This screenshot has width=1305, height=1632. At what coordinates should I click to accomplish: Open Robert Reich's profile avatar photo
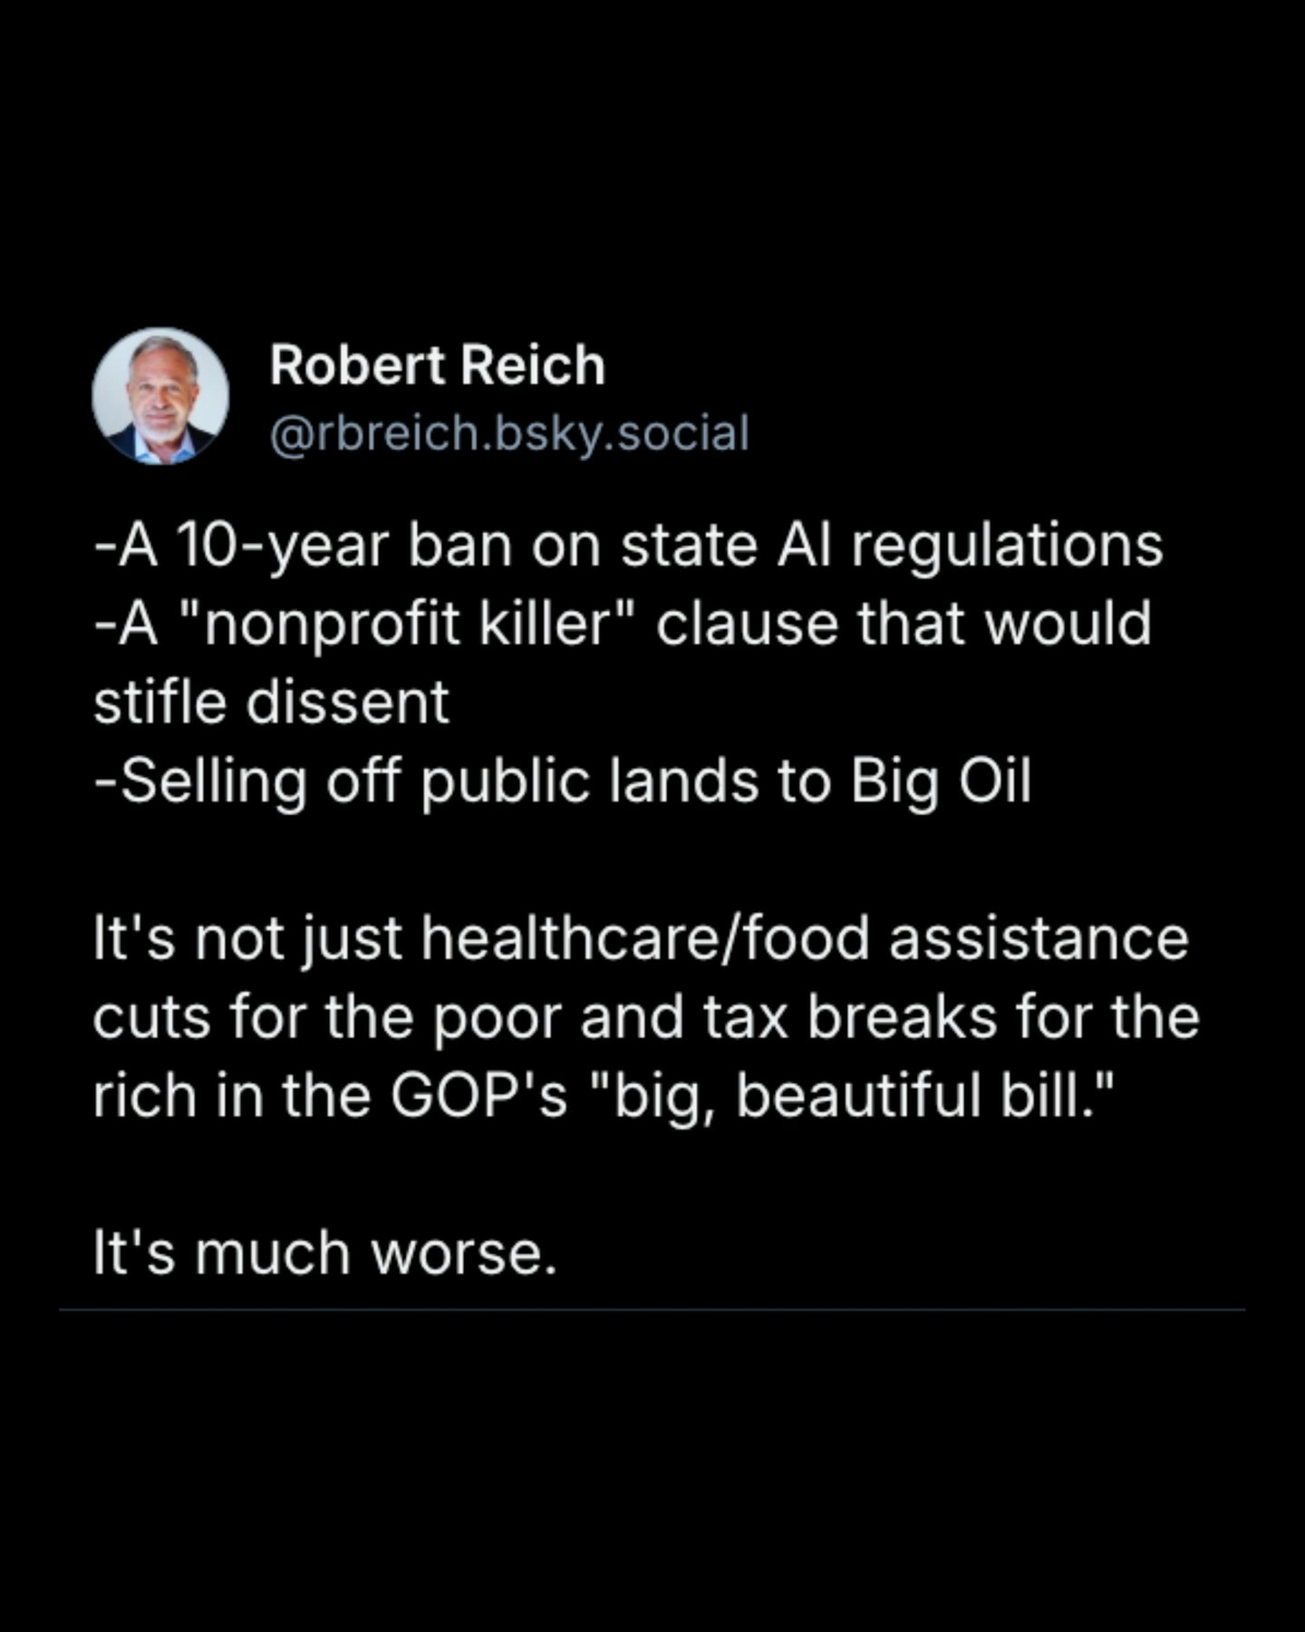pos(160,396)
